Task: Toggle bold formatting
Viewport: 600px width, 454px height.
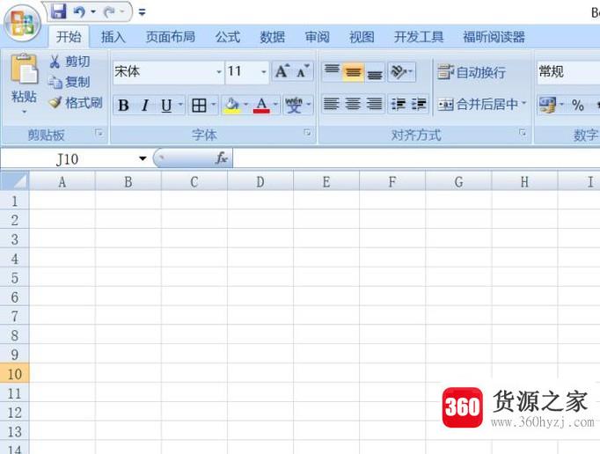Action: [x=123, y=105]
